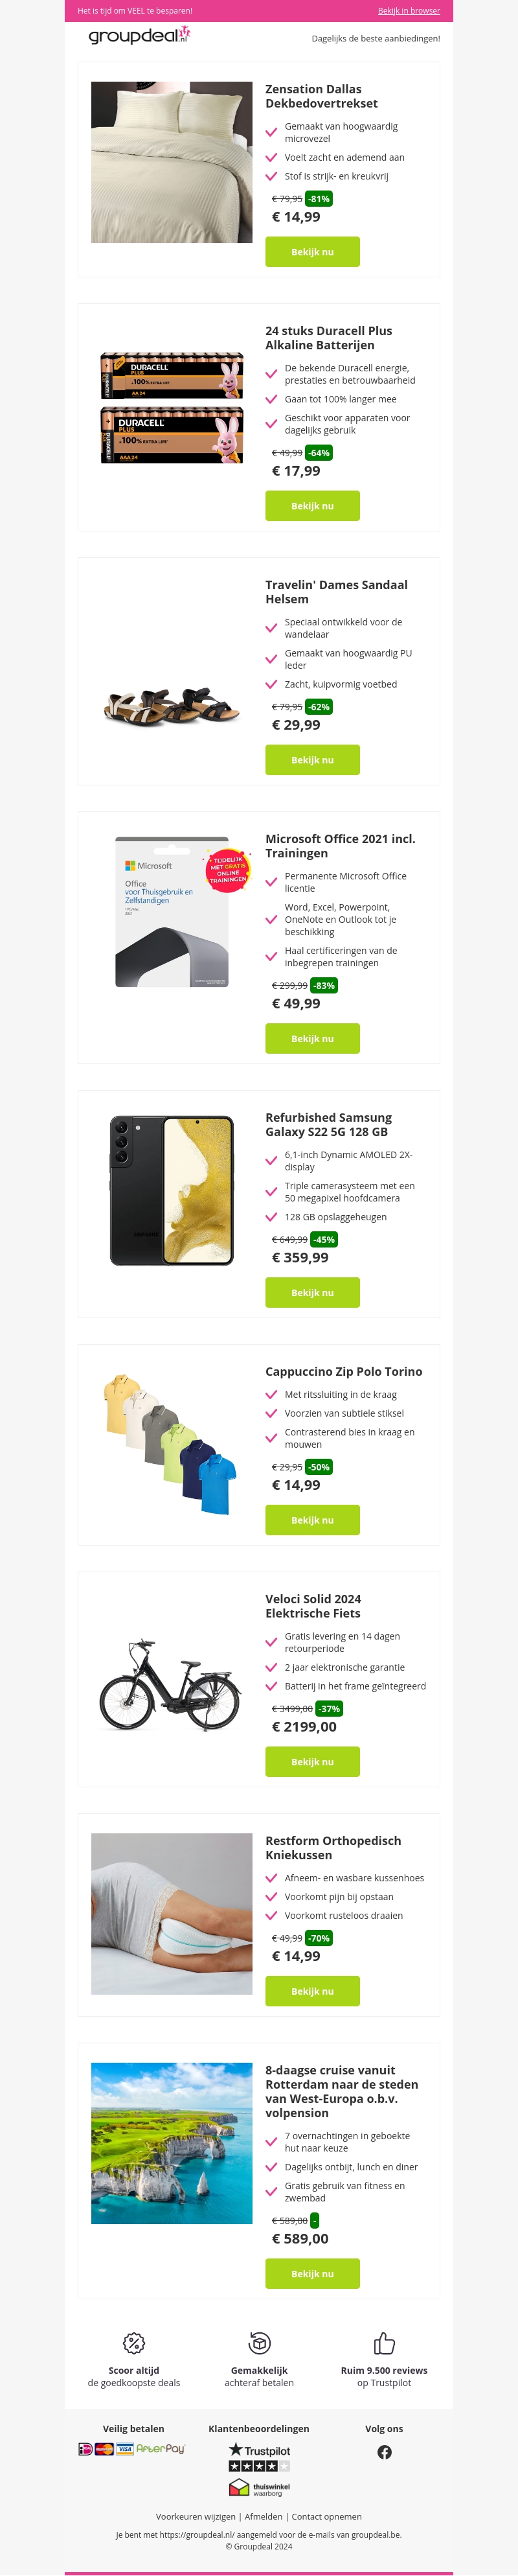Open the 'Bekijk in browser' link
This screenshot has height=2576, width=518.
[x=408, y=11]
